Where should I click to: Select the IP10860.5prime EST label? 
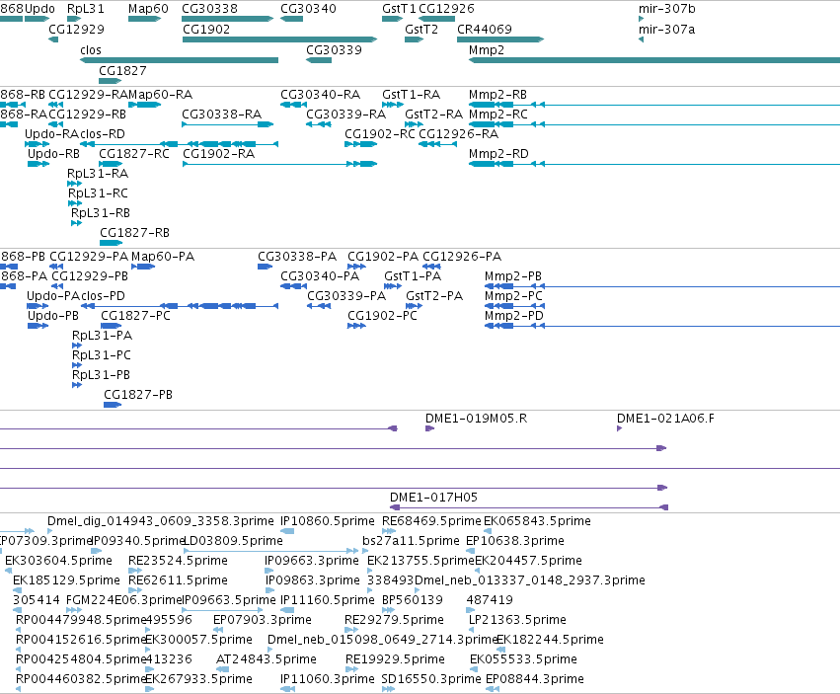click(x=328, y=521)
